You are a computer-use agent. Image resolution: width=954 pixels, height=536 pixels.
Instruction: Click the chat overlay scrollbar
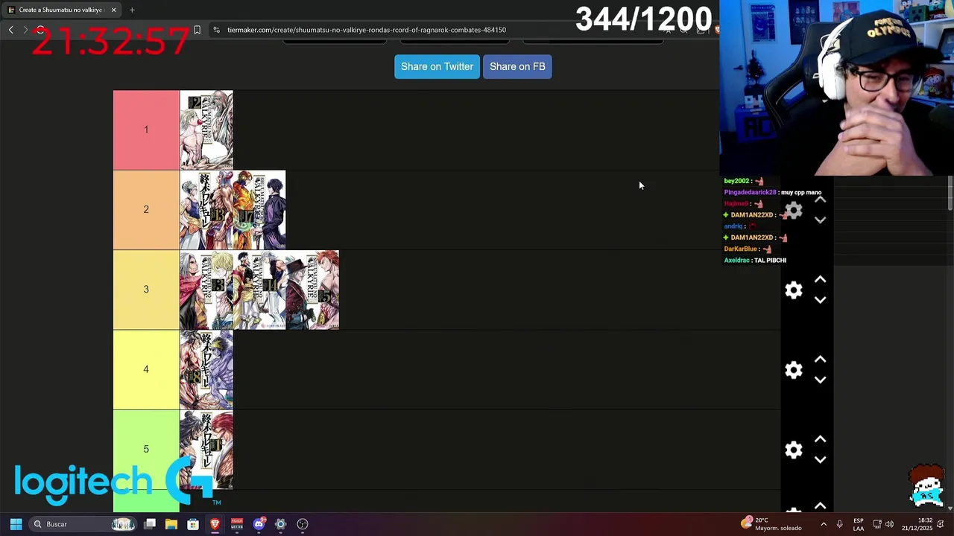[950, 194]
